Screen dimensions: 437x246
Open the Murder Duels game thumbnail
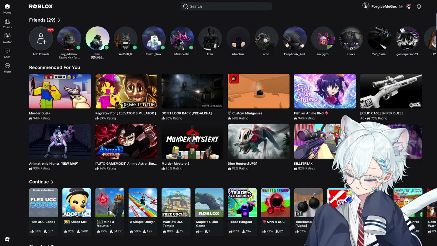tap(60, 91)
